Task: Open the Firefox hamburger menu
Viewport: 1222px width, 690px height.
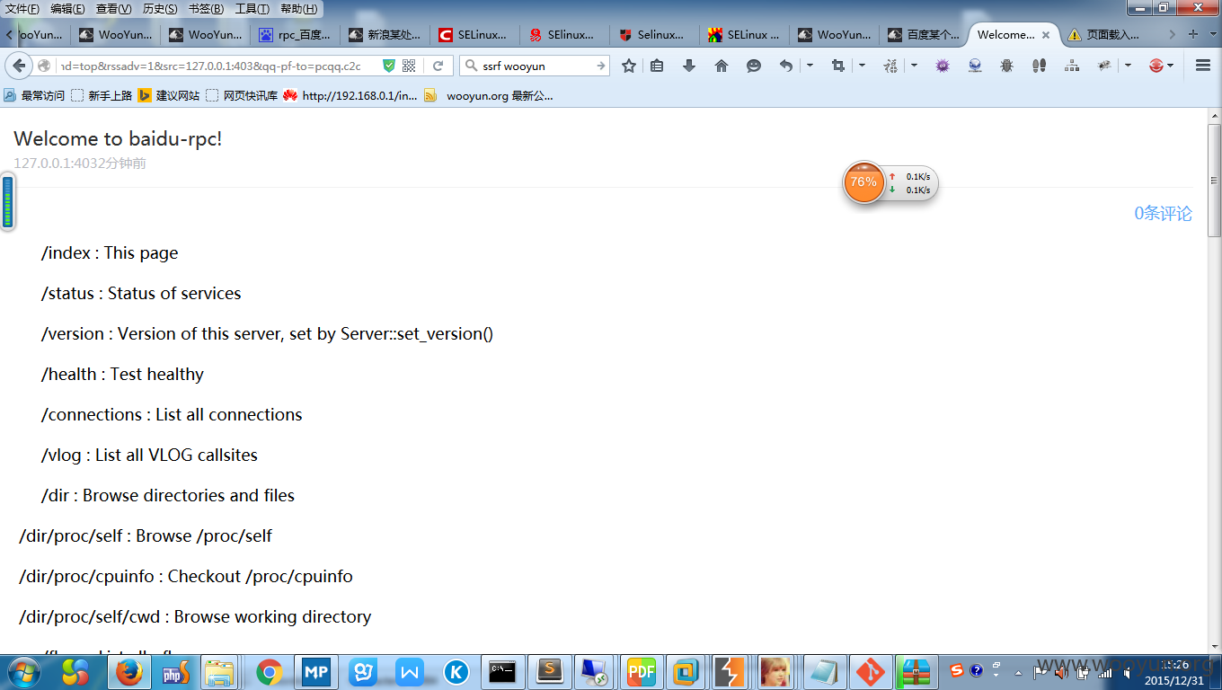Action: pos(1203,66)
